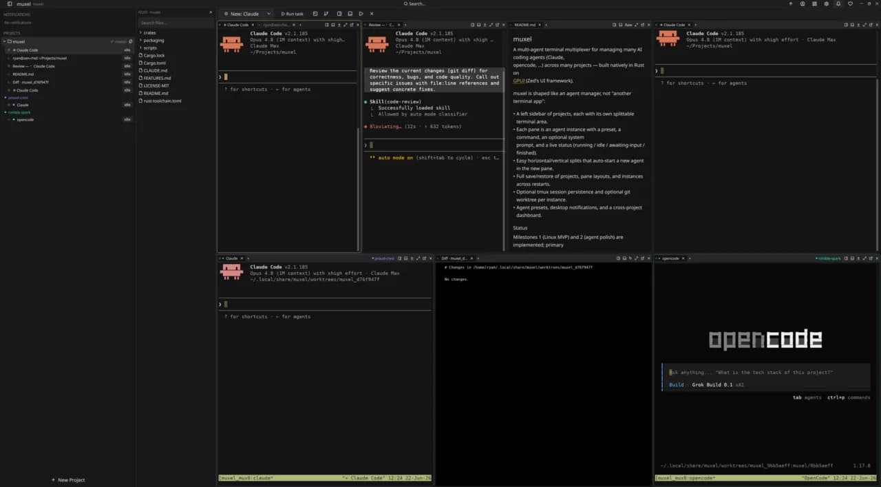Select the Diff muxel_d tab
881x487 pixels.
pos(455,258)
